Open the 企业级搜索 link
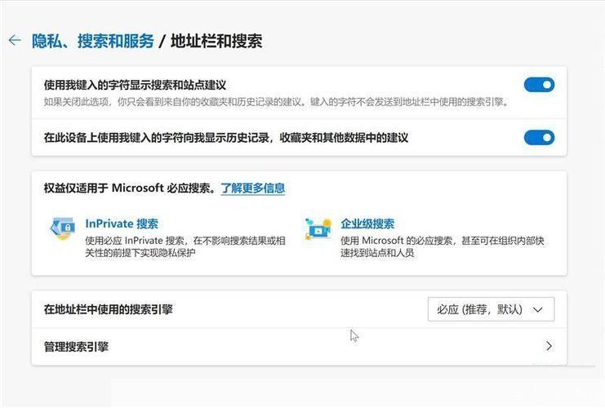The height and width of the screenshot is (408, 605). pos(367,224)
